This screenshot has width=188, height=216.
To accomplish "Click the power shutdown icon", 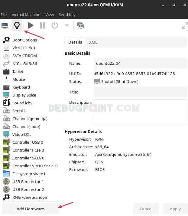I will [55, 25].
